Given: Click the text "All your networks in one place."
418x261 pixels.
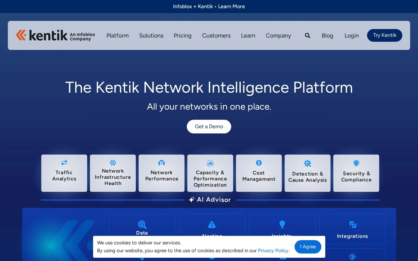Looking at the screenshot, I should [209, 107].
